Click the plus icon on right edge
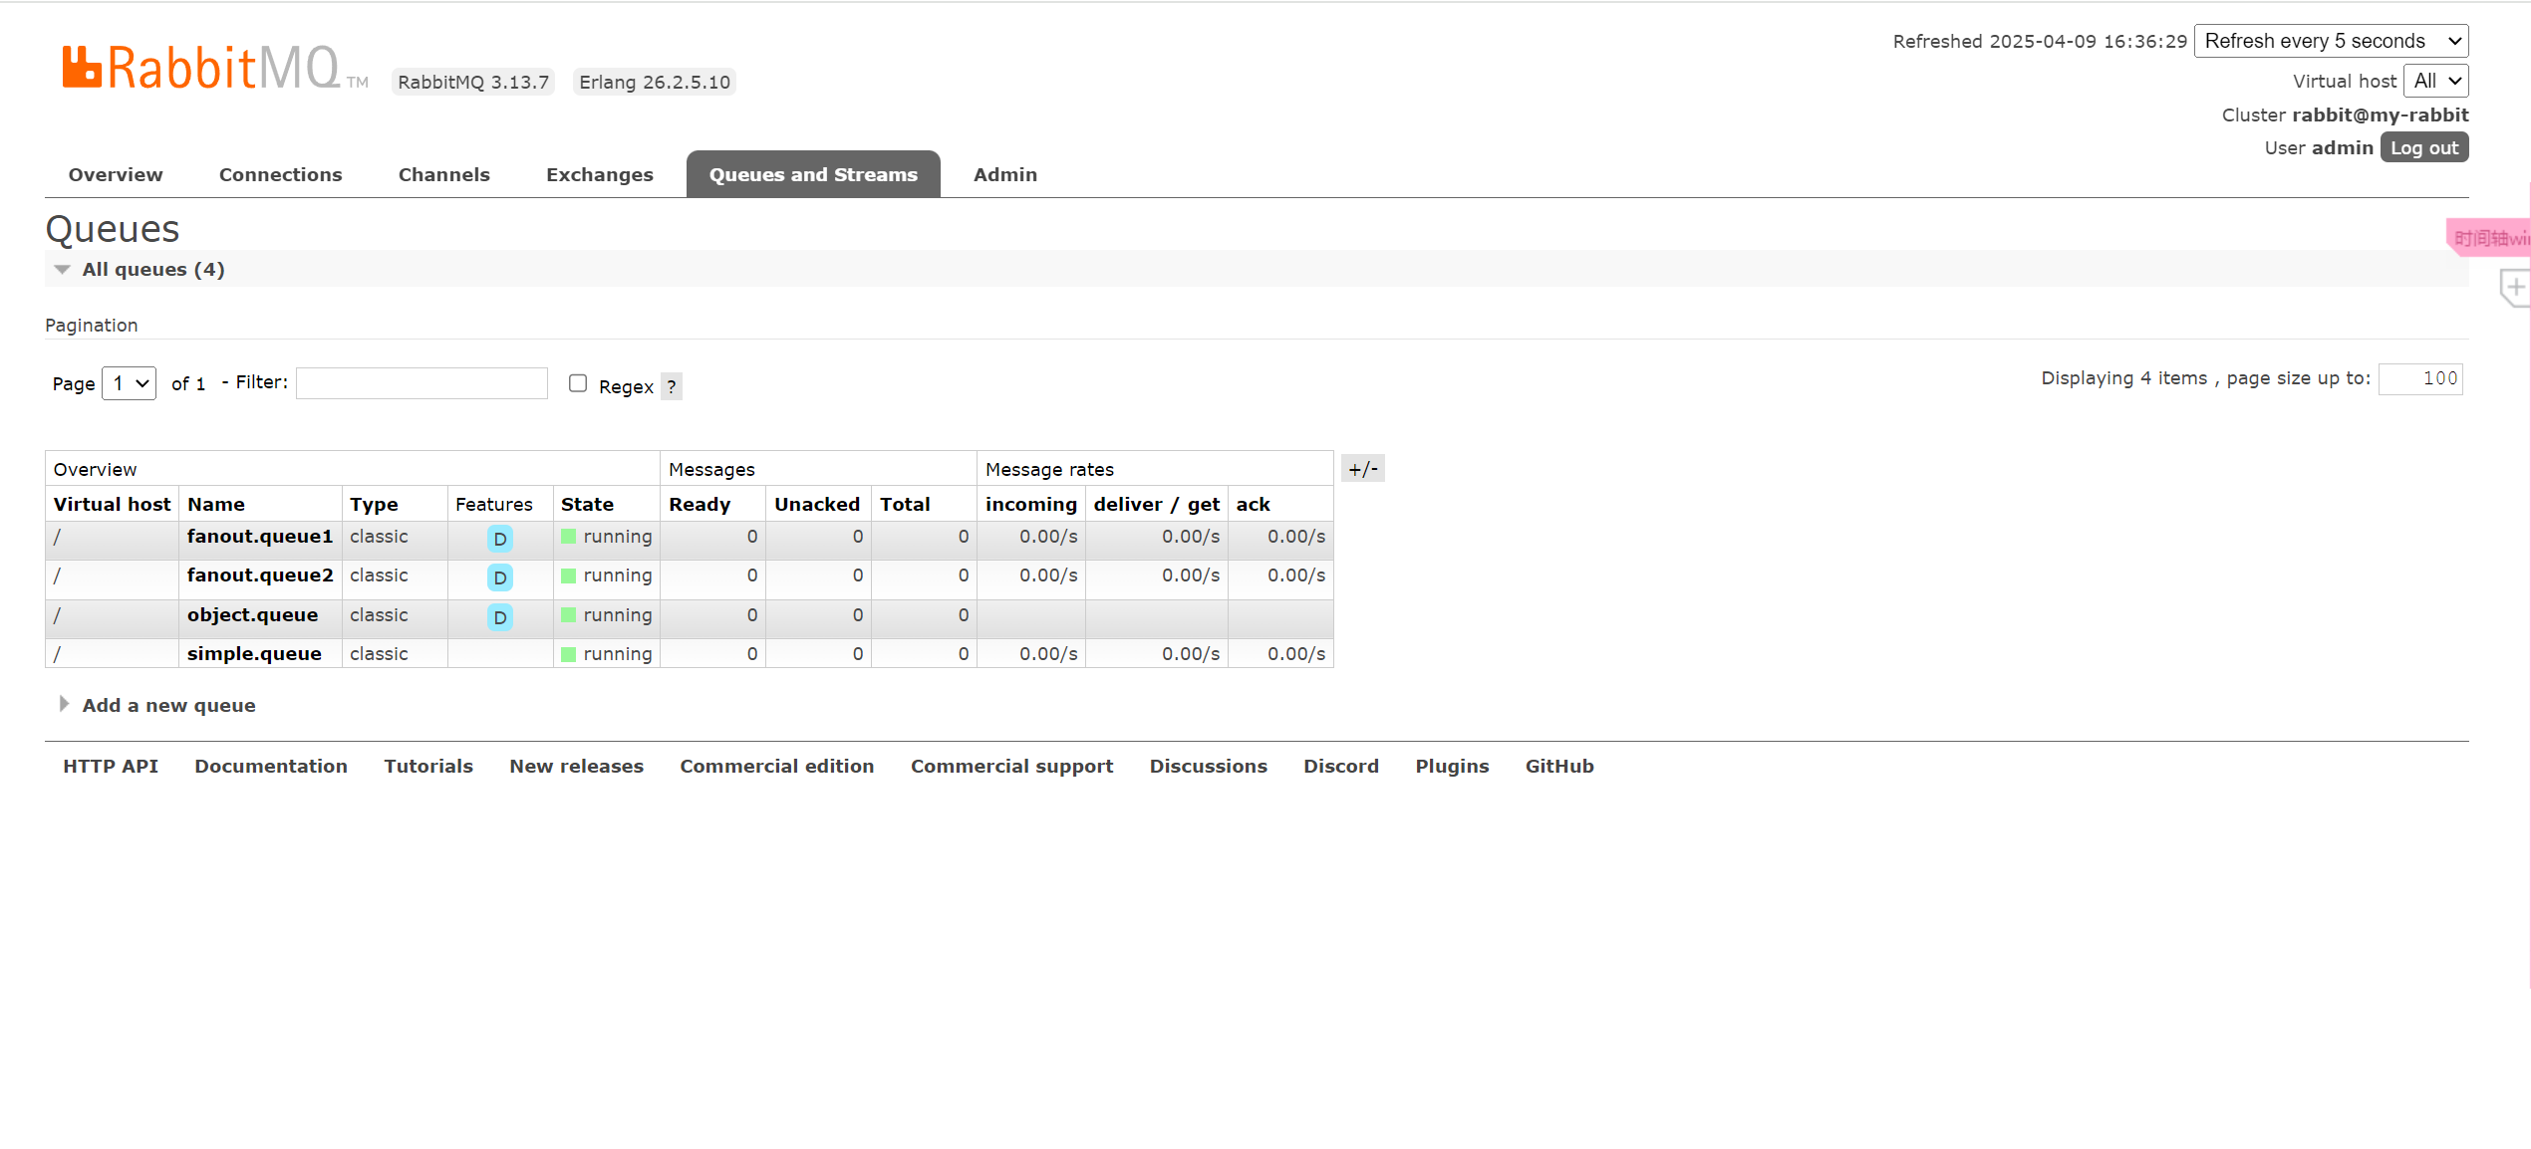This screenshot has width=2531, height=1149. coord(2516,288)
